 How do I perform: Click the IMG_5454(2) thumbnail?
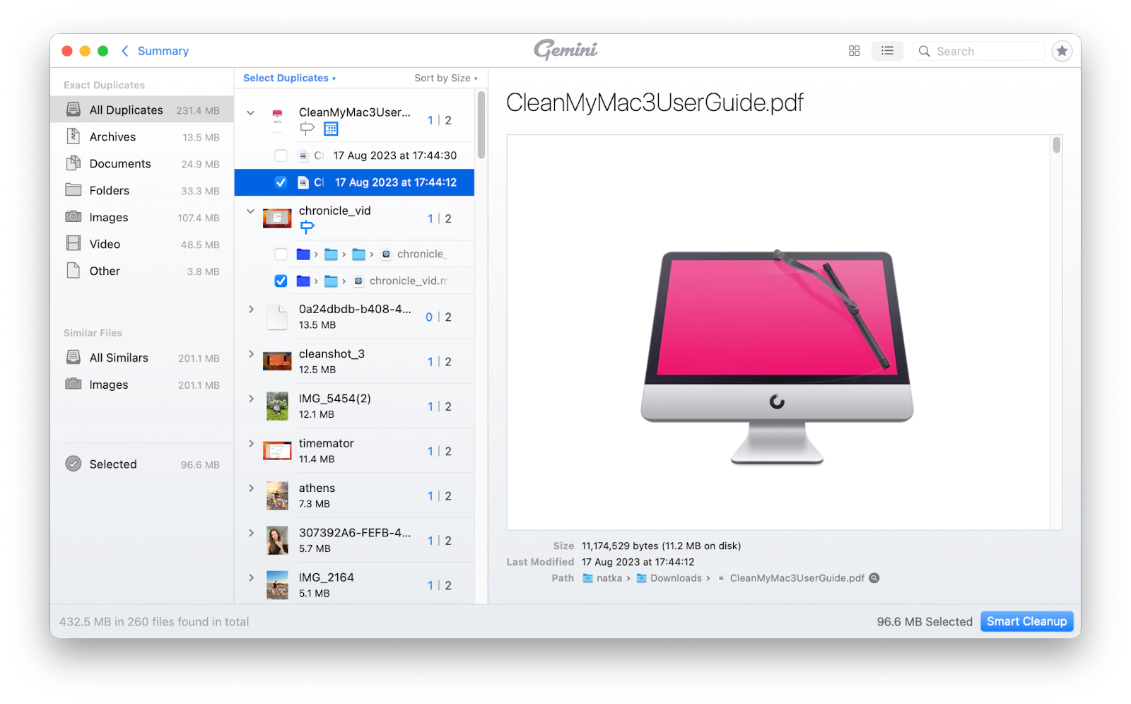click(x=277, y=406)
